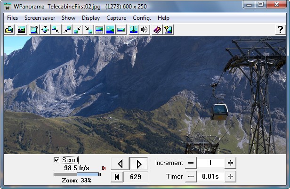Open the Screen saver menu
290x189 pixels.
click(40, 18)
